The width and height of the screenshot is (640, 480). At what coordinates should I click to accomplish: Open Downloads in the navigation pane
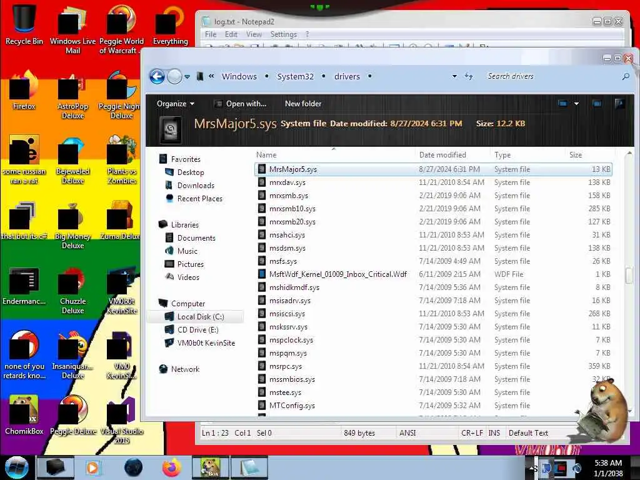point(196,185)
